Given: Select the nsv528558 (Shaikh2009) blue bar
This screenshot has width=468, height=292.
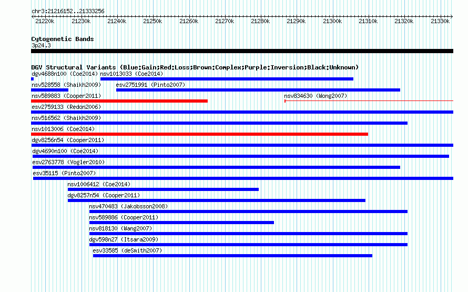Looking at the screenshot, I should click(49, 90).
